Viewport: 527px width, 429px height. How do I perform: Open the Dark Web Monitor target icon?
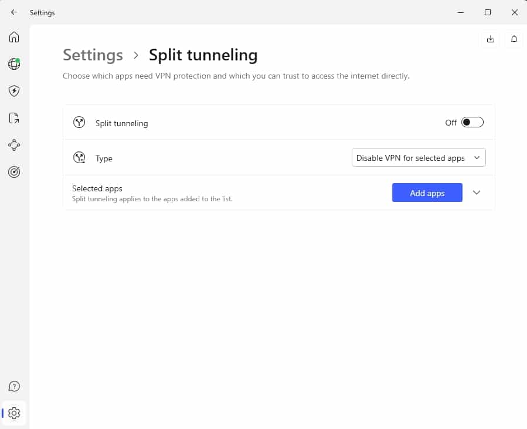(x=14, y=172)
